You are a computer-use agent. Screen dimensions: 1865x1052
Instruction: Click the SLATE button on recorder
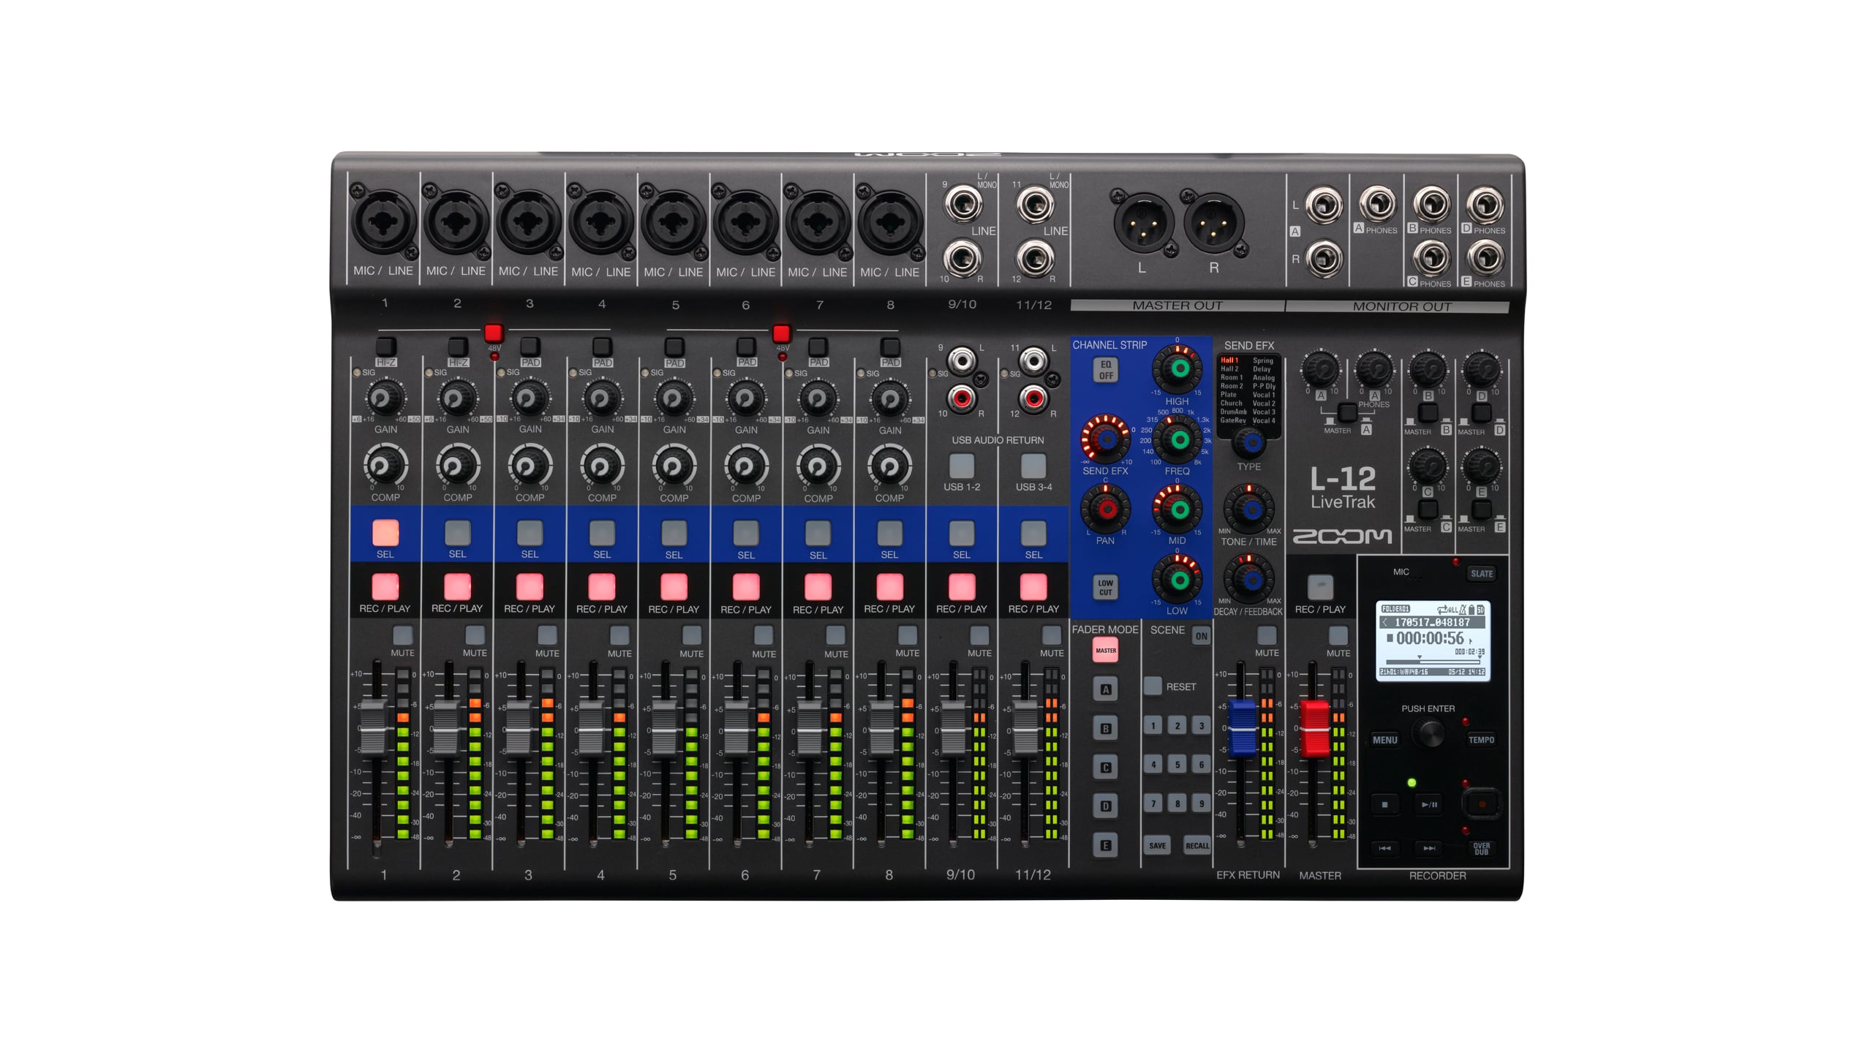(x=1482, y=573)
